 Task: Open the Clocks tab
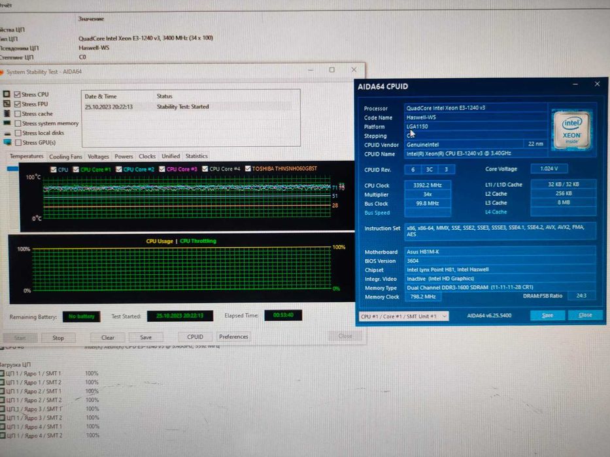(147, 156)
